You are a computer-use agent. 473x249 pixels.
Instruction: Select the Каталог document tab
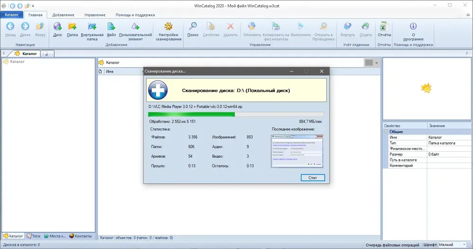26,54
